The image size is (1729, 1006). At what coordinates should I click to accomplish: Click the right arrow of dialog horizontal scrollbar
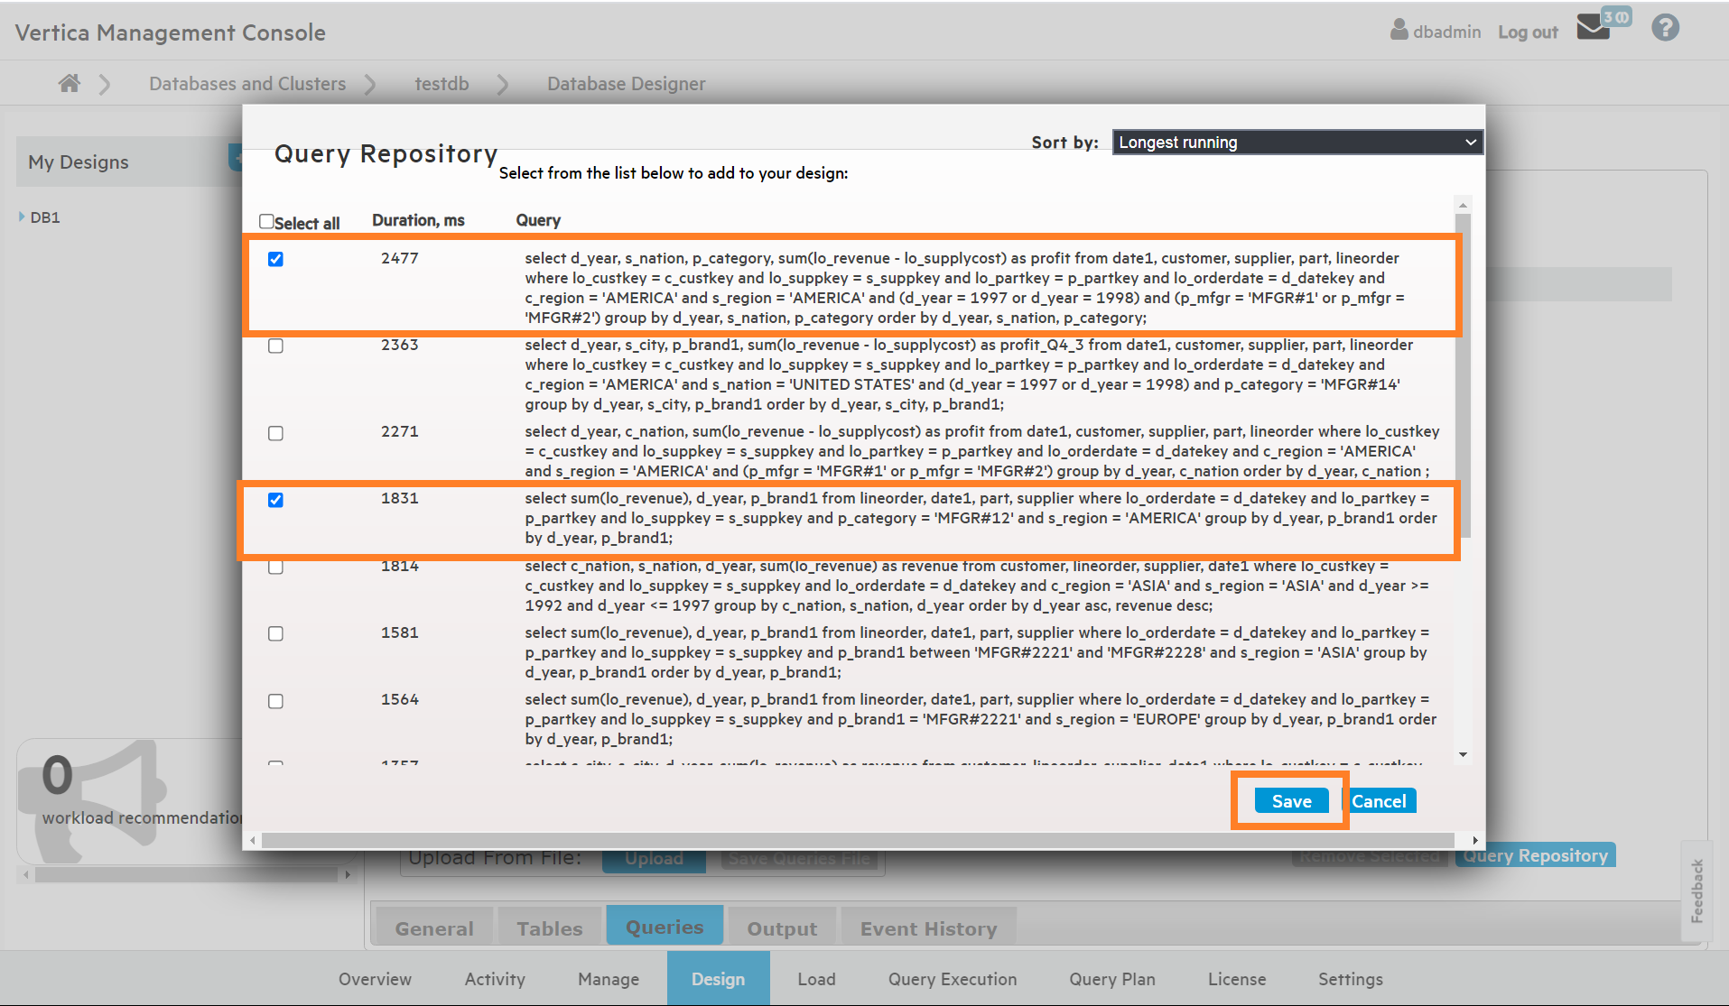point(1475,840)
